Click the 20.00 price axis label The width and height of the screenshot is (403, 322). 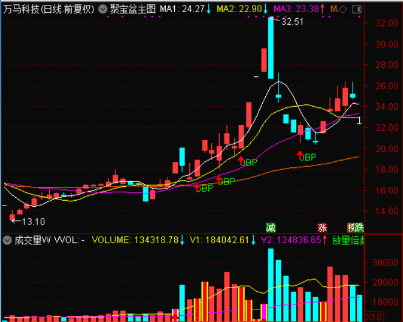(x=387, y=149)
